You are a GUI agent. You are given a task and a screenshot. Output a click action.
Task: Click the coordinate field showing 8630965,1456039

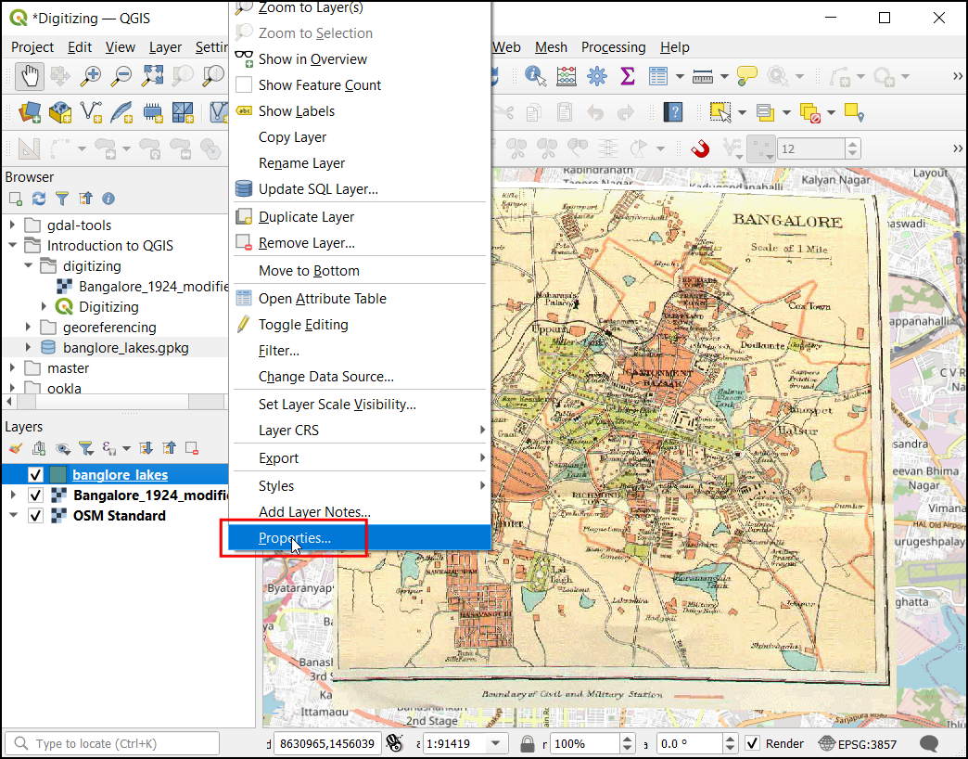point(327,743)
